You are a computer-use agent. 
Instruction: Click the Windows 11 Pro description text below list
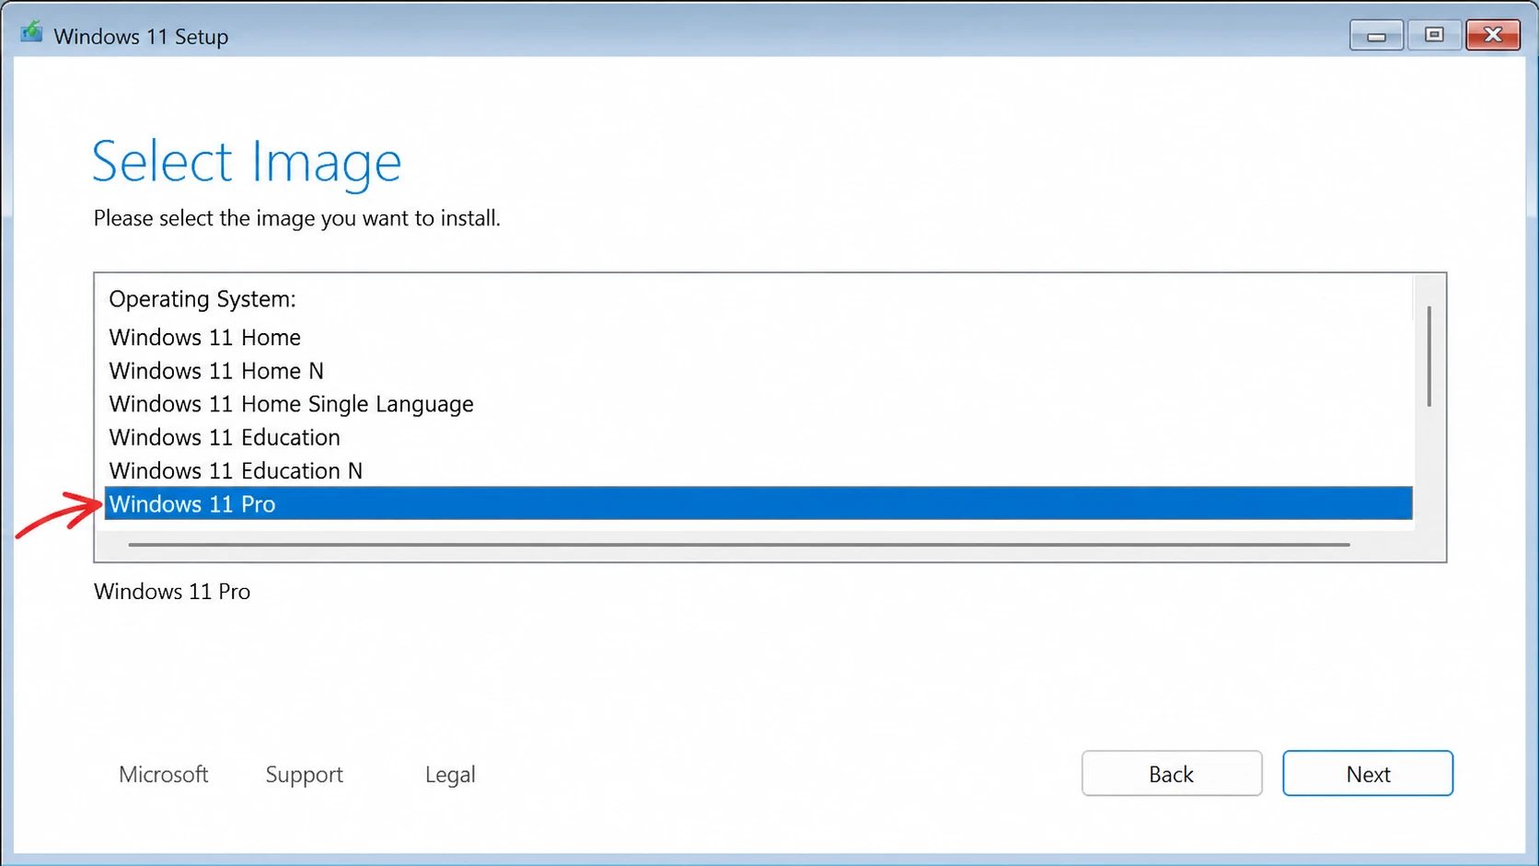(172, 592)
